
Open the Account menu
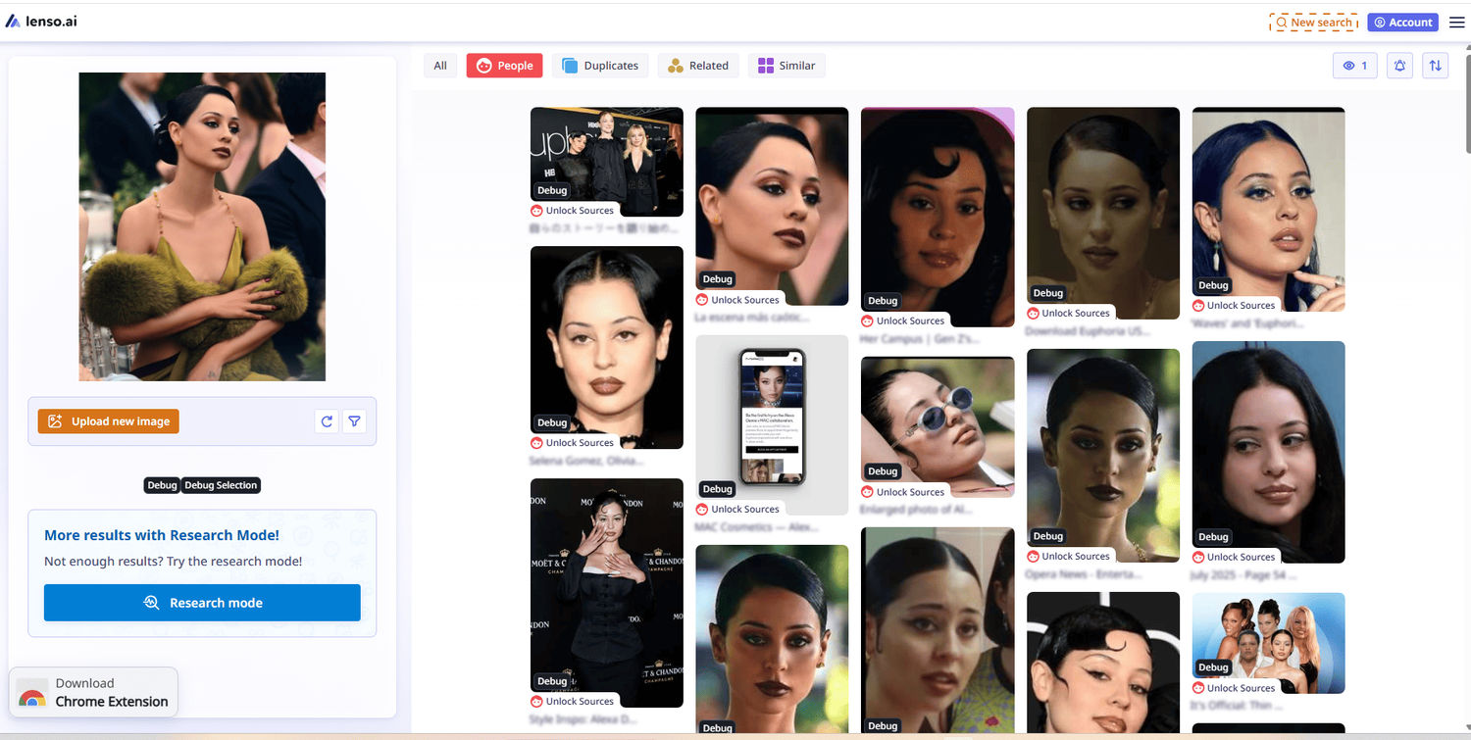point(1402,22)
